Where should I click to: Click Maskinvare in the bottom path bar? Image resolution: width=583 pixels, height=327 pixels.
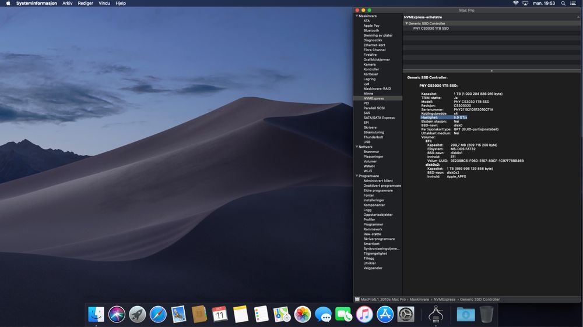pyautogui.click(x=419, y=299)
